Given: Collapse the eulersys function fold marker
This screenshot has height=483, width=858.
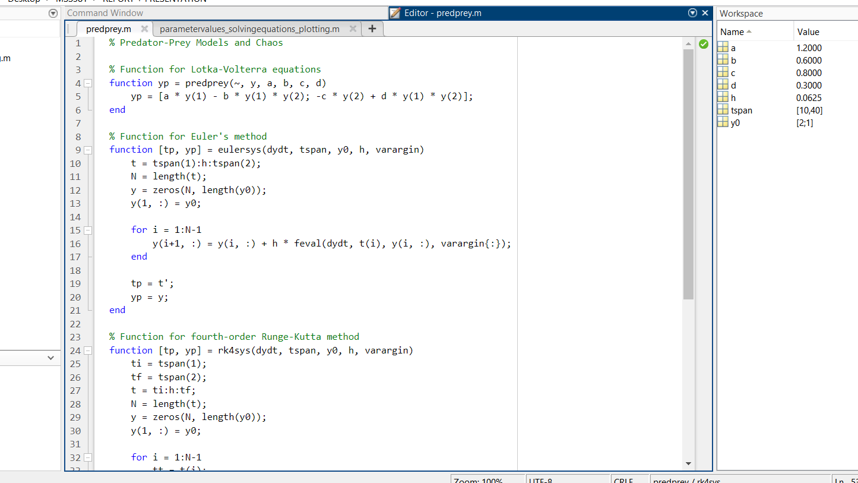Looking at the screenshot, I should click(x=87, y=150).
